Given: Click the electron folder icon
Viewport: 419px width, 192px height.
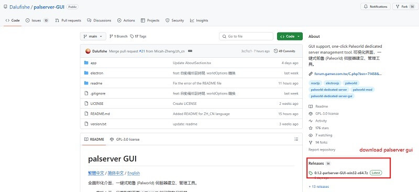Looking at the screenshot, I should 86,73.
